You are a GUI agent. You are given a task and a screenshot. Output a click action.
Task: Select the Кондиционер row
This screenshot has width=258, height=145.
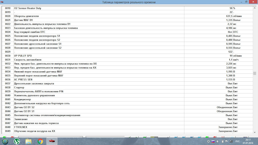(x=127, y=99)
